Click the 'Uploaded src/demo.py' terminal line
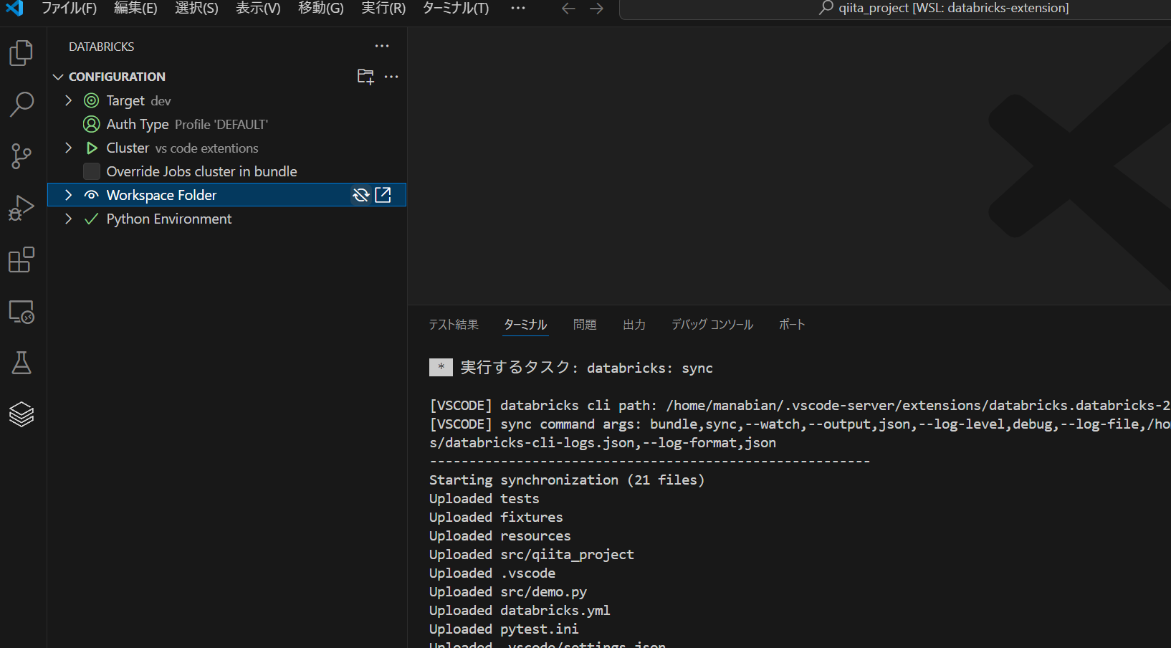The height and width of the screenshot is (648, 1171). click(x=508, y=591)
